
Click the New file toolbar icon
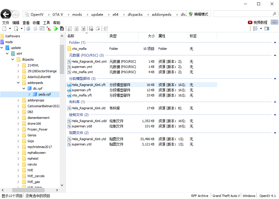[4, 29]
